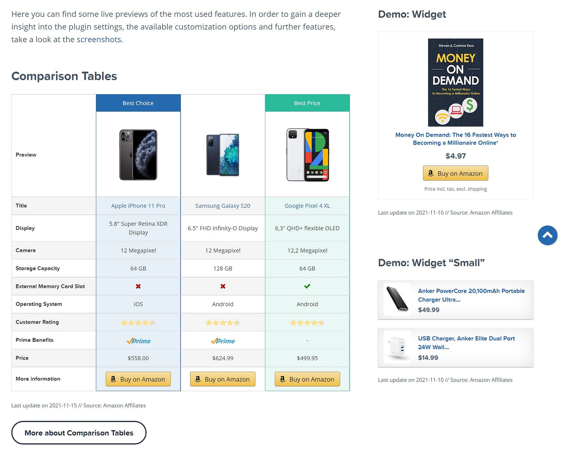Screen dimensions: 571x449
Task: Click the star rating for Google Pixel 4 XL
Action: pos(307,322)
